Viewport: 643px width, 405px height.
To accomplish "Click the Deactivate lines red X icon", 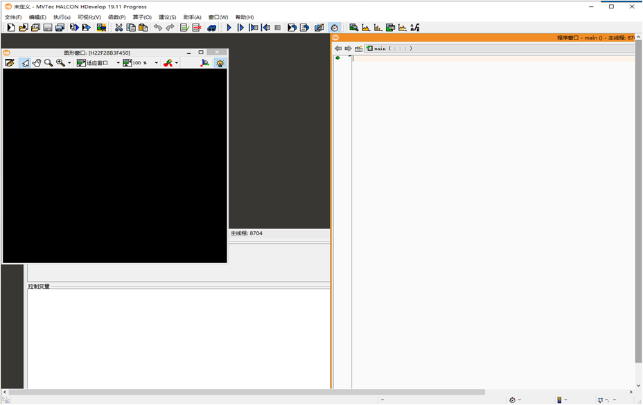I will tap(197, 28).
